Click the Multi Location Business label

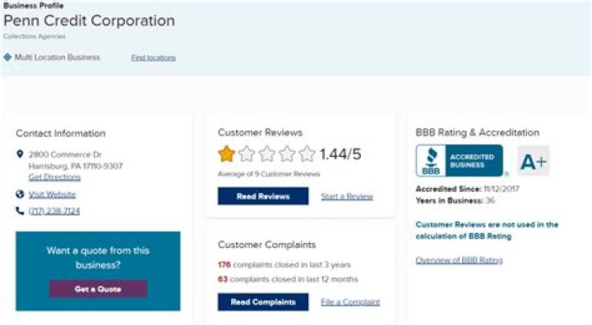[x=58, y=57]
